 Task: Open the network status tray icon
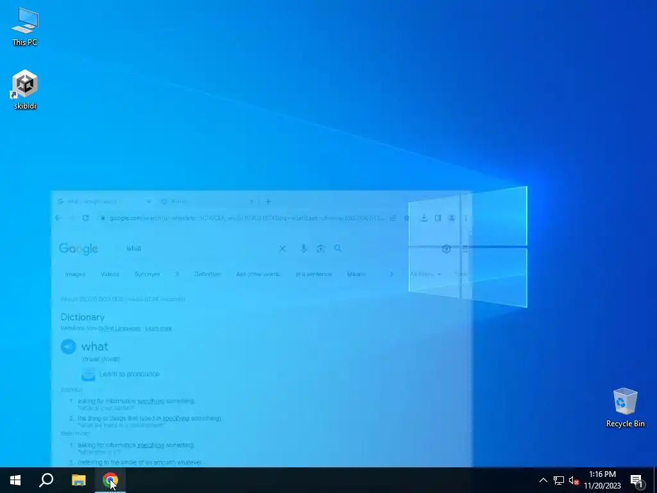click(559, 480)
